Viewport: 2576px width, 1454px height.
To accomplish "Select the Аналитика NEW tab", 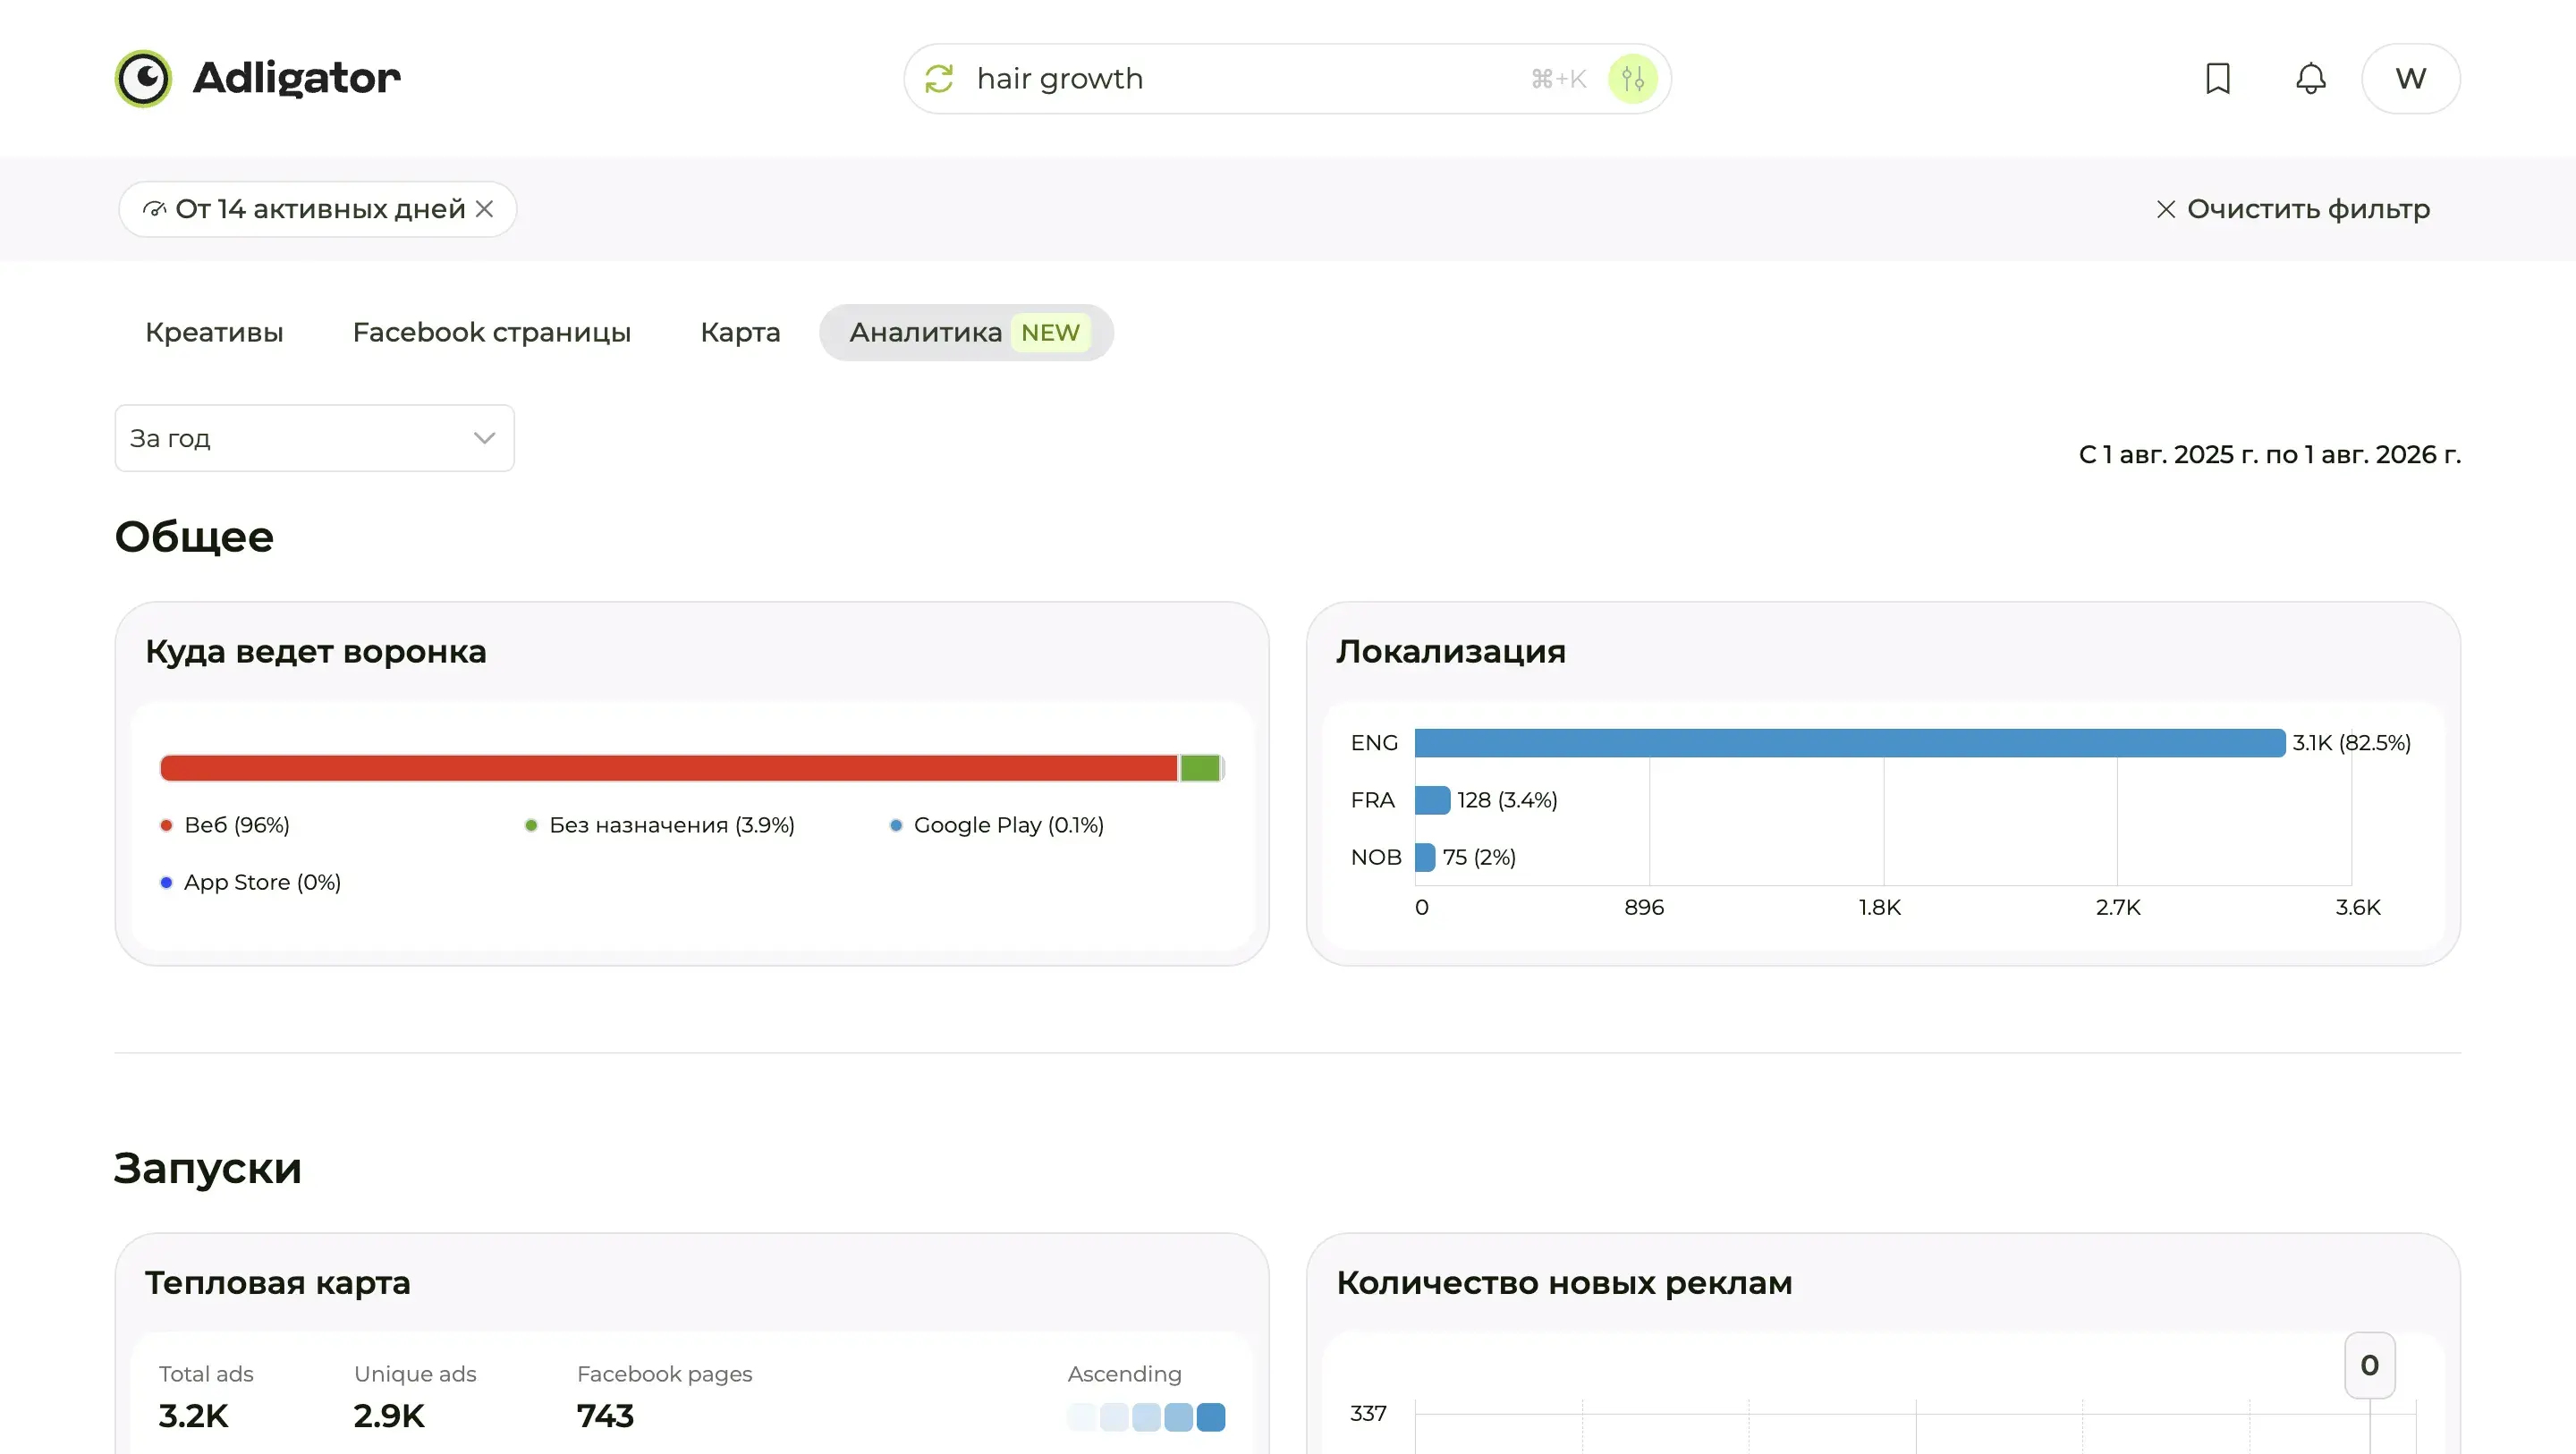I will point(966,332).
